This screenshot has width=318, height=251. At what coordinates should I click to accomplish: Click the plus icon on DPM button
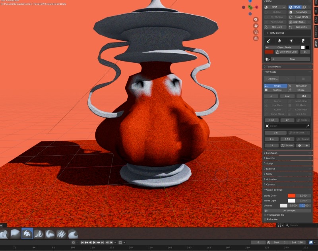pyautogui.click(x=284, y=7)
